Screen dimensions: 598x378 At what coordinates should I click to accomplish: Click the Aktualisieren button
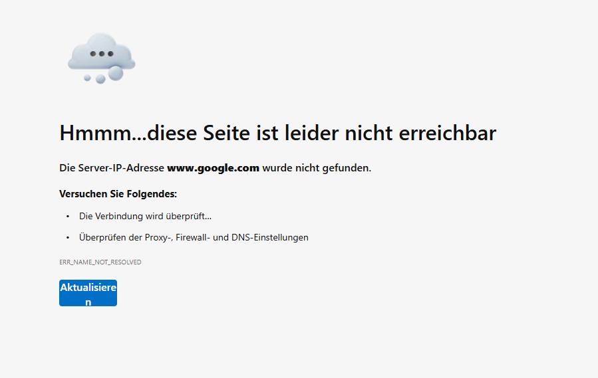[x=88, y=293]
